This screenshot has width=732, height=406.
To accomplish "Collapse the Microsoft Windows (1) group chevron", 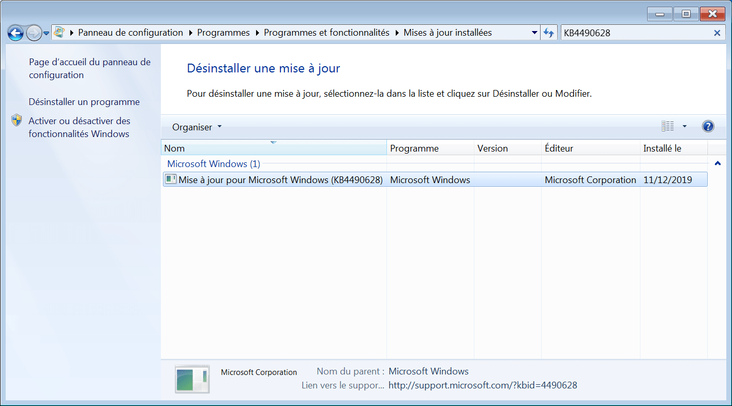I will [718, 163].
